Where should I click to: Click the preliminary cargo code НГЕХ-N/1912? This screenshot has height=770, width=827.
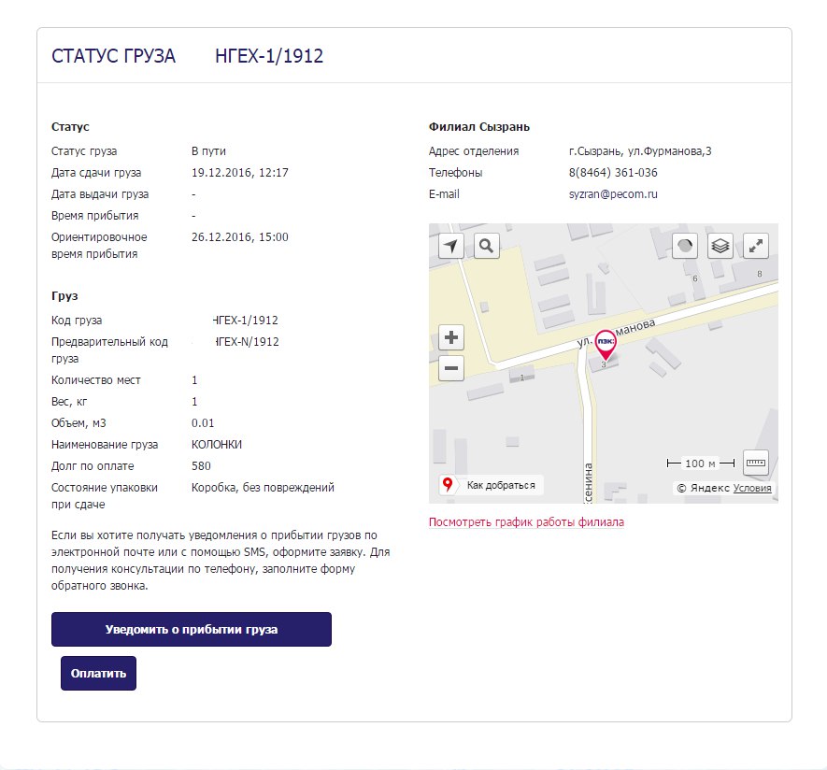tap(246, 342)
